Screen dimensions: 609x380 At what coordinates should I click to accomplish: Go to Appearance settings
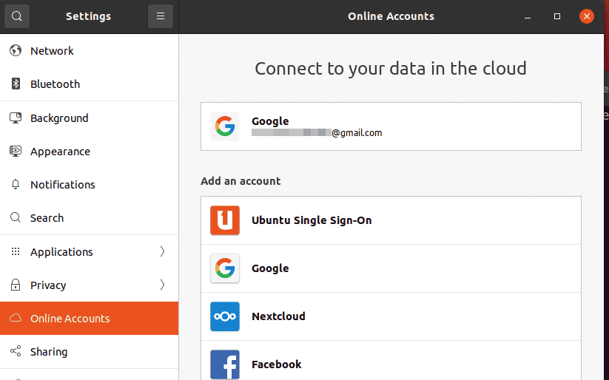(89, 152)
